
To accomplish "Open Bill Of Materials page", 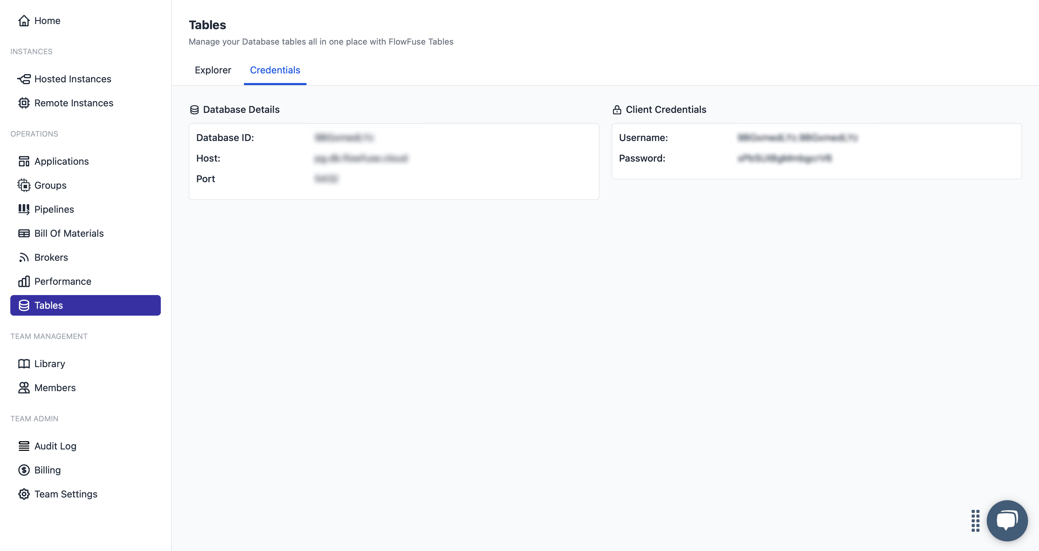I will (69, 233).
